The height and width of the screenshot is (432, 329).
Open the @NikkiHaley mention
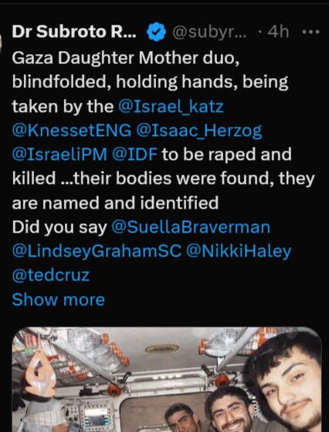tap(239, 251)
